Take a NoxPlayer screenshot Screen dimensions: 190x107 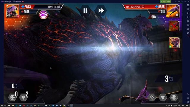[x=188, y=21]
